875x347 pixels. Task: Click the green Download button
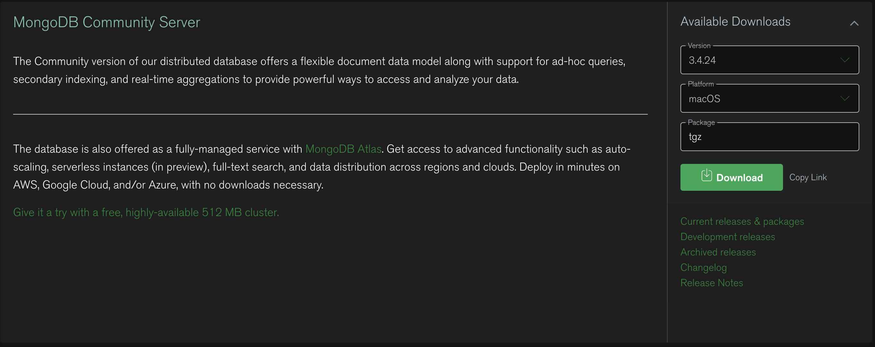point(732,177)
